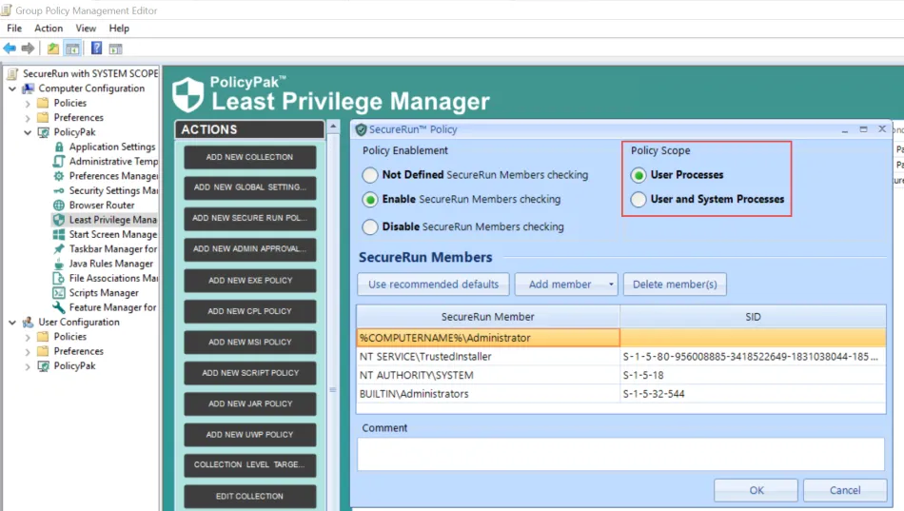Open Security Settings Manager node
Viewport: 904px width, 511px height.
coord(113,190)
